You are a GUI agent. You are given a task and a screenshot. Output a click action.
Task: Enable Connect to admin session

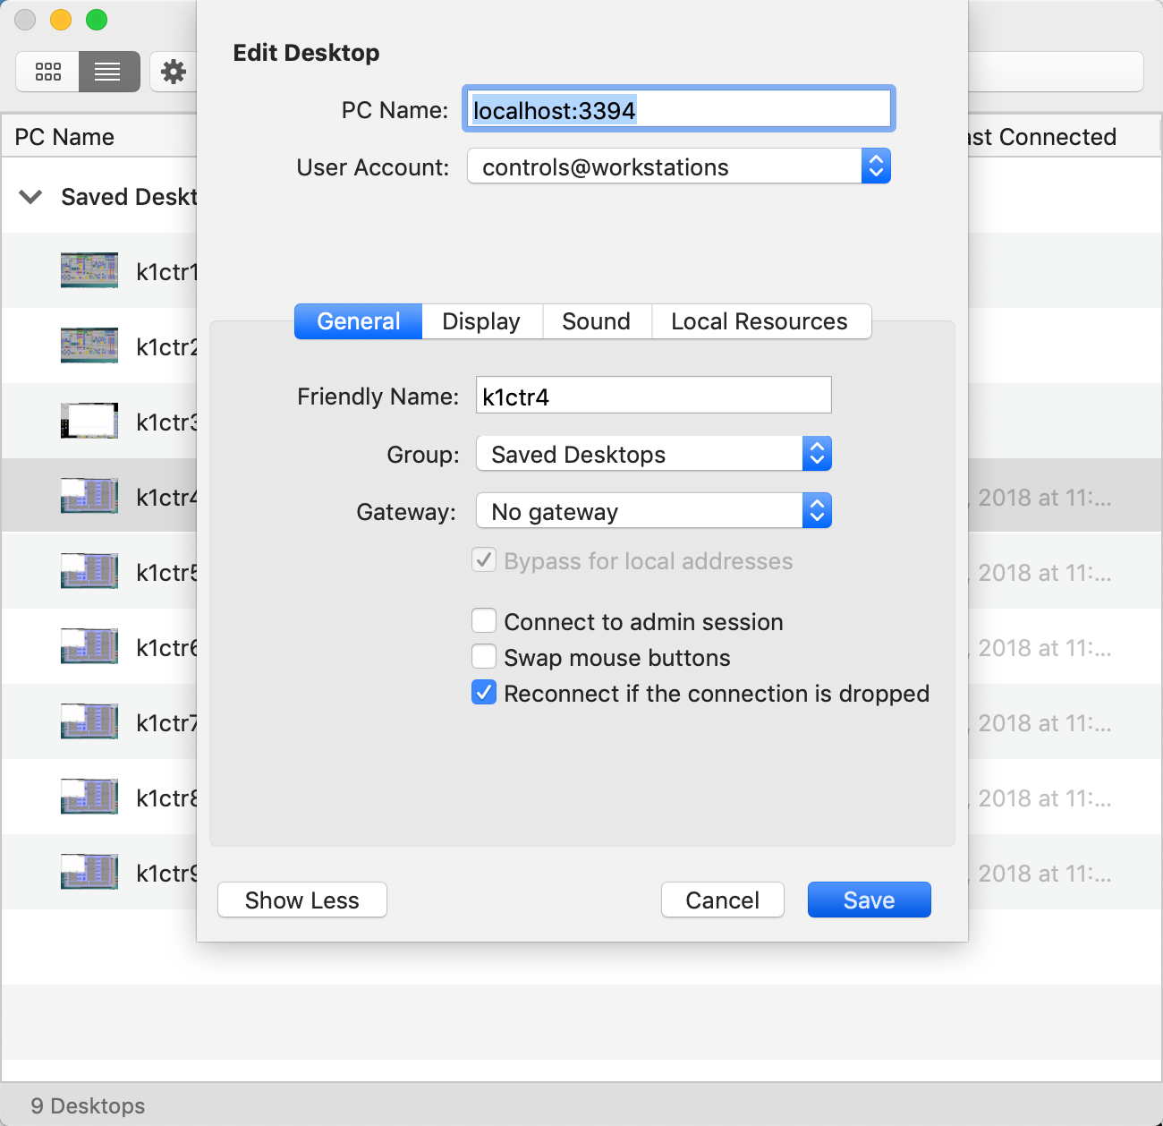click(484, 621)
